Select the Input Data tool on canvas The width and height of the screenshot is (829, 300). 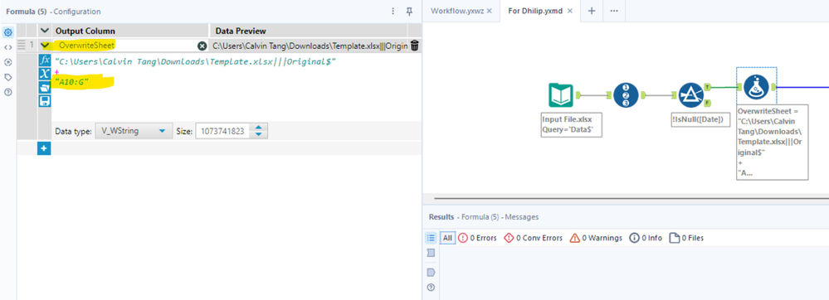(x=561, y=95)
